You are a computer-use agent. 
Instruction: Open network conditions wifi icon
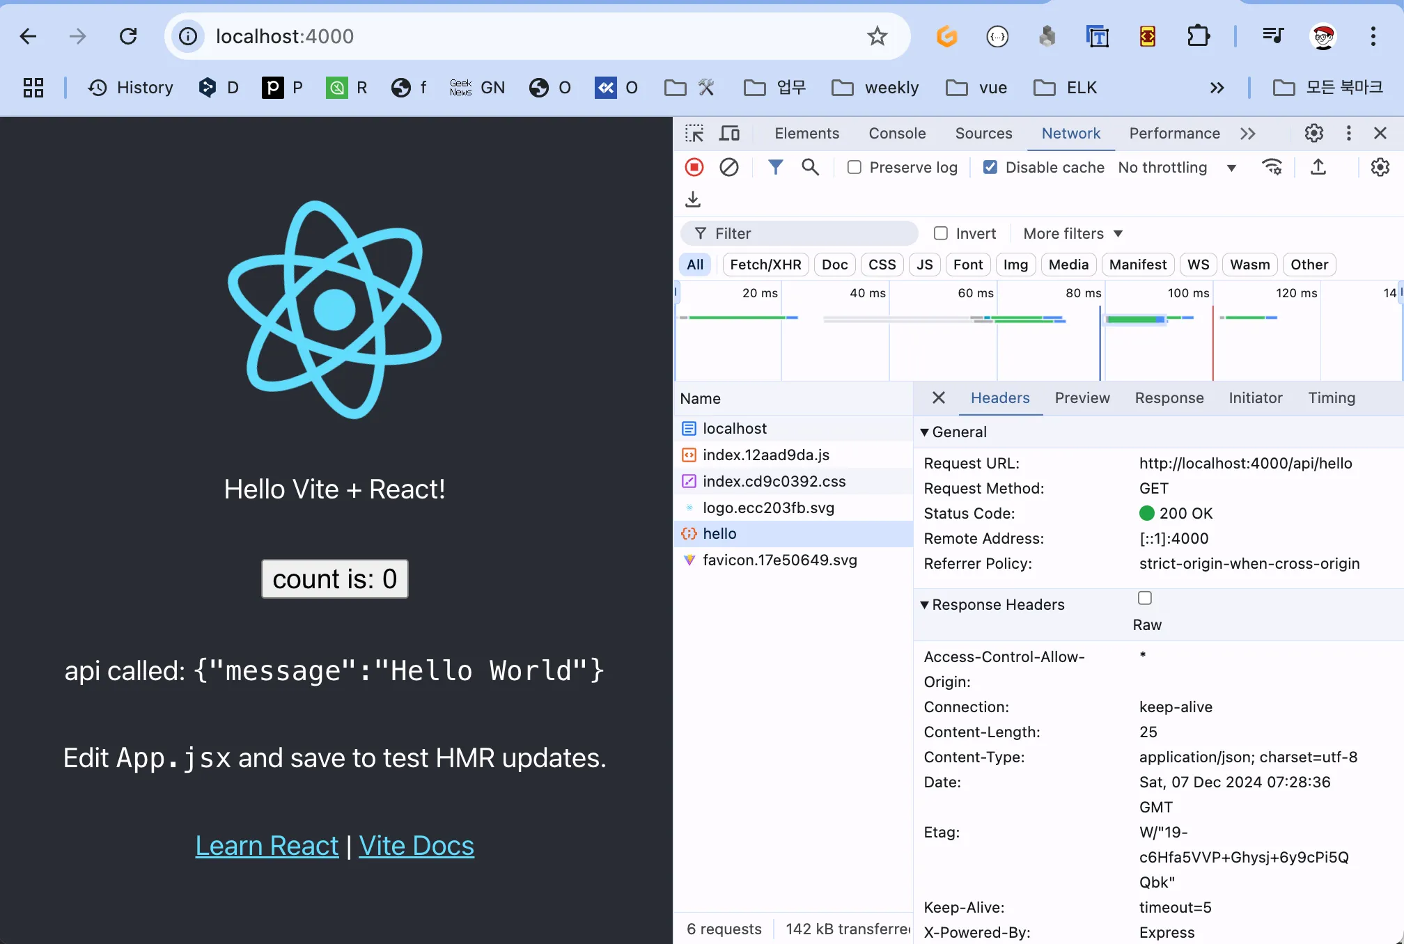1272,167
